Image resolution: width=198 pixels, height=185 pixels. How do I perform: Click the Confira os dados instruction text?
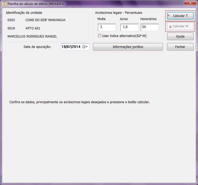pos(79,102)
